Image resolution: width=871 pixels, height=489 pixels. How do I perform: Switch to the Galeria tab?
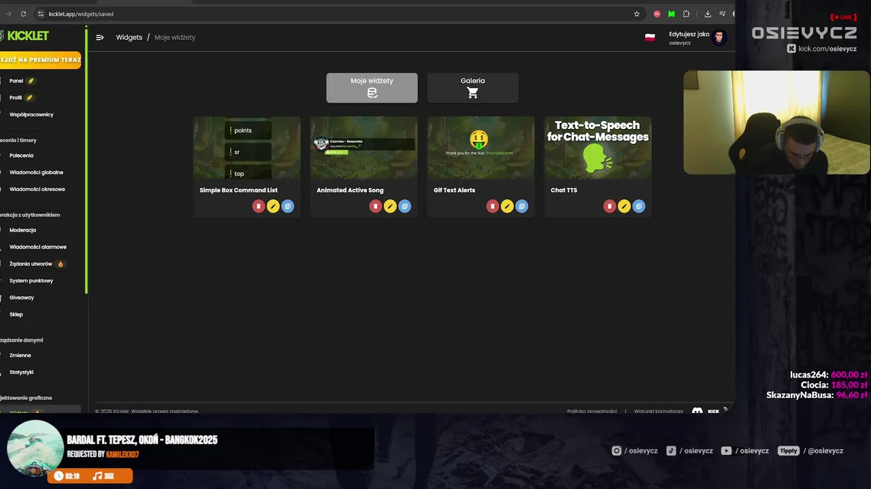[473, 88]
